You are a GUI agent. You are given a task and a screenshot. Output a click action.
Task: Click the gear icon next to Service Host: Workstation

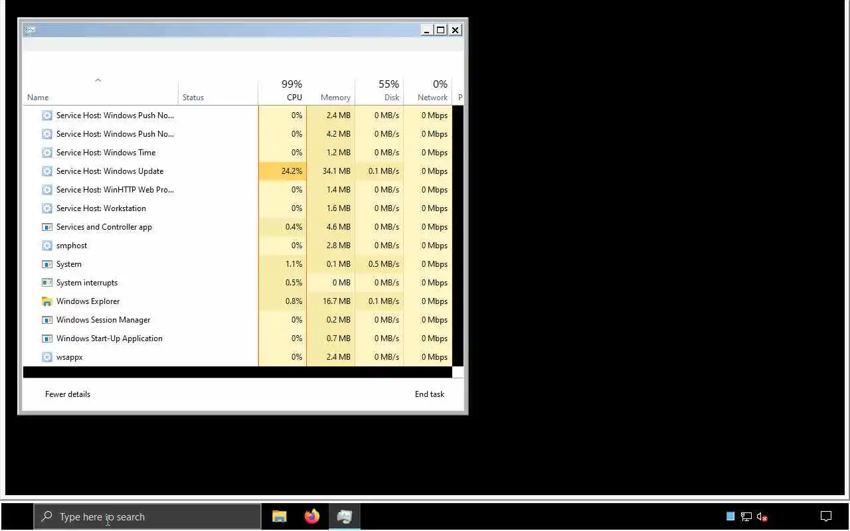(46, 208)
